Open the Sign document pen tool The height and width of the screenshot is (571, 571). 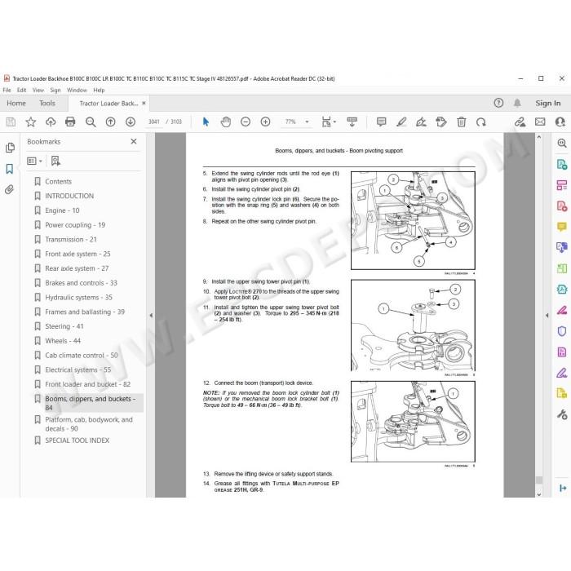(422, 122)
